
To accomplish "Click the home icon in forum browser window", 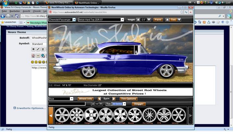I will 17,16.
